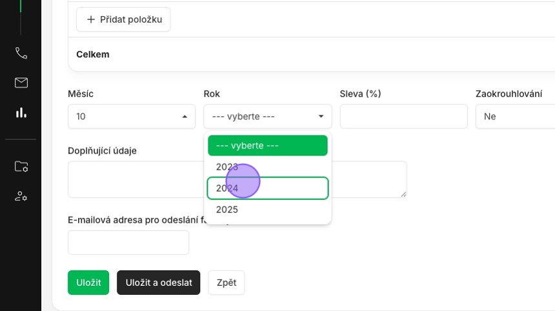This screenshot has width=555, height=311.
Task: Click the Uložit a odeslat button
Action: (159, 283)
